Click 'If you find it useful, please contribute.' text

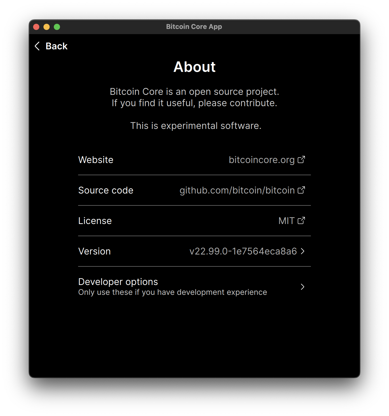click(x=194, y=103)
